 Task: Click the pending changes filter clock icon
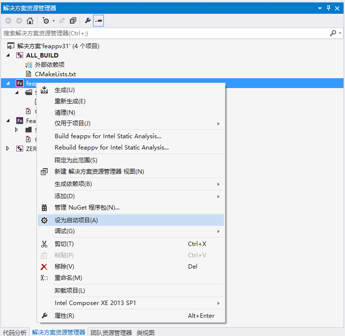point(46,21)
